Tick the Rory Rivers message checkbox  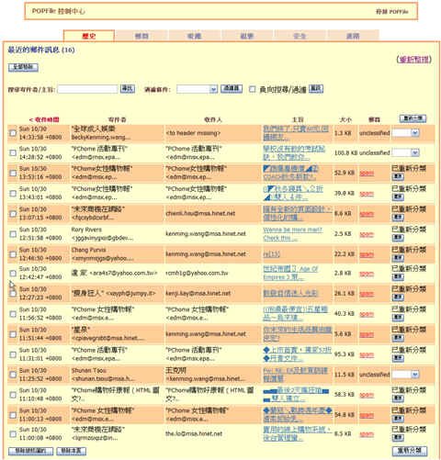[13, 234]
